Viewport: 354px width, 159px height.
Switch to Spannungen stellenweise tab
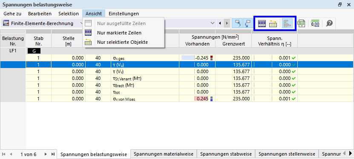pyautogui.click(x=287, y=154)
